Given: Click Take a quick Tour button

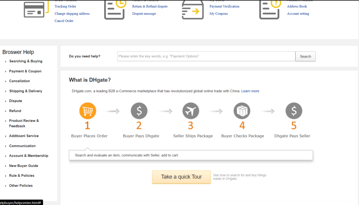Looking at the screenshot, I should (x=181, y=177).
